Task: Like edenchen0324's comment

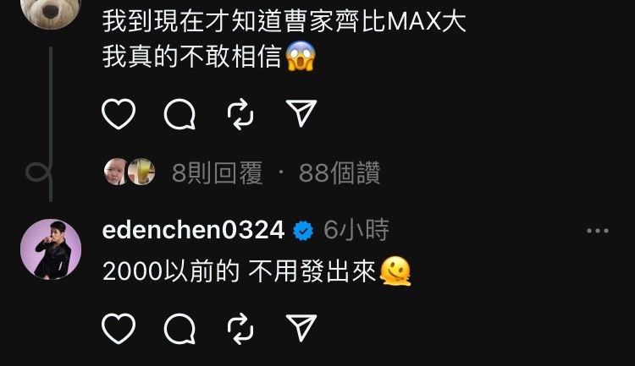Action: pos(119,329)
